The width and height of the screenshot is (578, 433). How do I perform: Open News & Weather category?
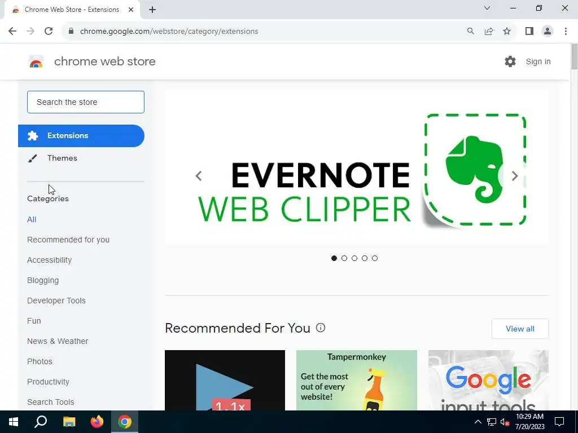click(x=58, y=341)
